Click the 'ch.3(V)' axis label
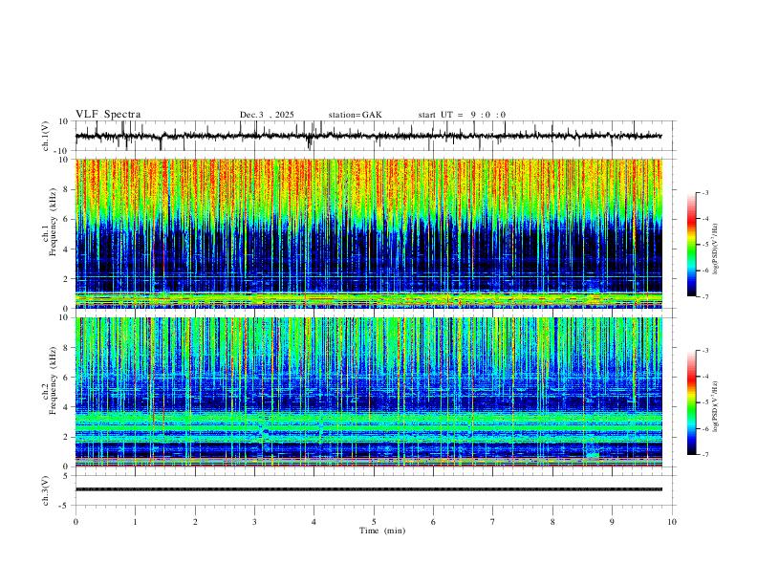Viewport: 757px width, 585px height. [x=46, y=490]
